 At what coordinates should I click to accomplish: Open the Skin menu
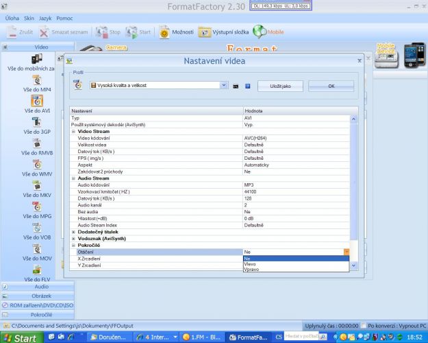pyautogui.click(x=29, y=19)
